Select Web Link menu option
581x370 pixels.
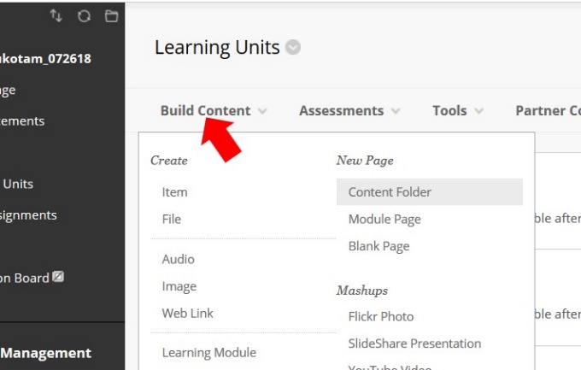[x=187, y=313]
